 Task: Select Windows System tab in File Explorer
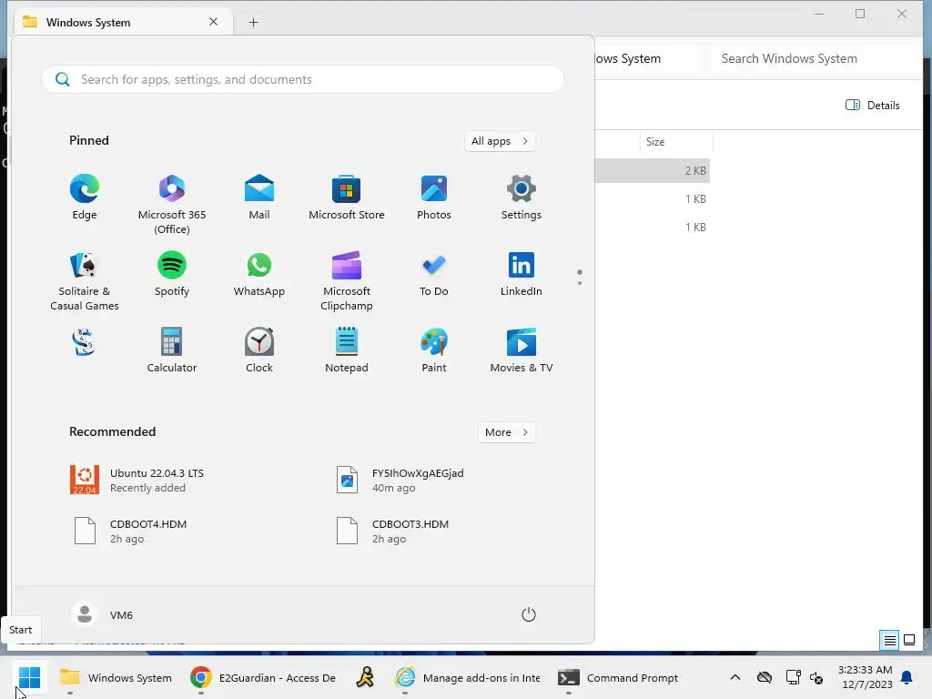click(x=122, y=22)
